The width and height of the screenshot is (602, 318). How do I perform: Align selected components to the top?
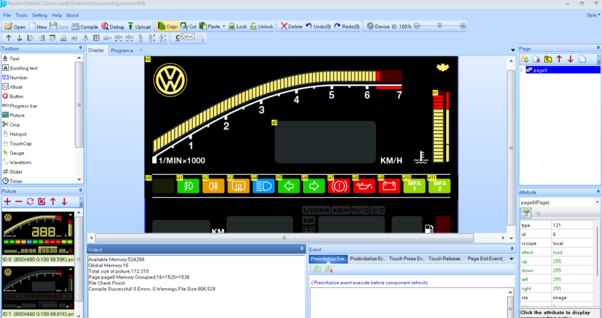52,38
